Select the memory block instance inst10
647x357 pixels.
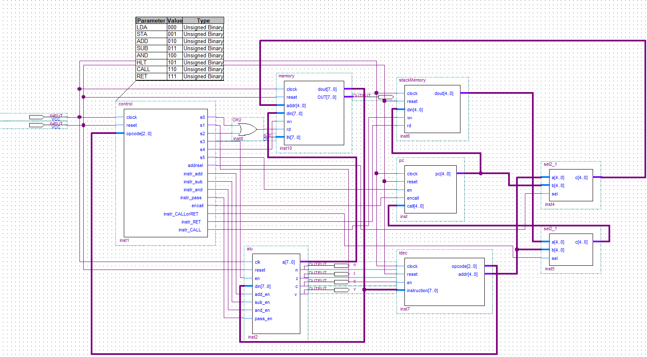click(x=314, y=113)
